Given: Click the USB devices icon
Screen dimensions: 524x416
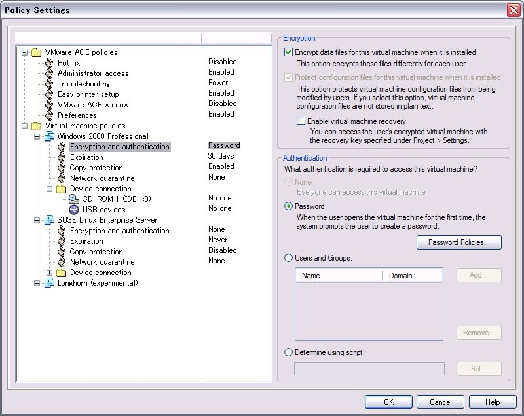Looking at the screenshot, I should tap(74, 210).
